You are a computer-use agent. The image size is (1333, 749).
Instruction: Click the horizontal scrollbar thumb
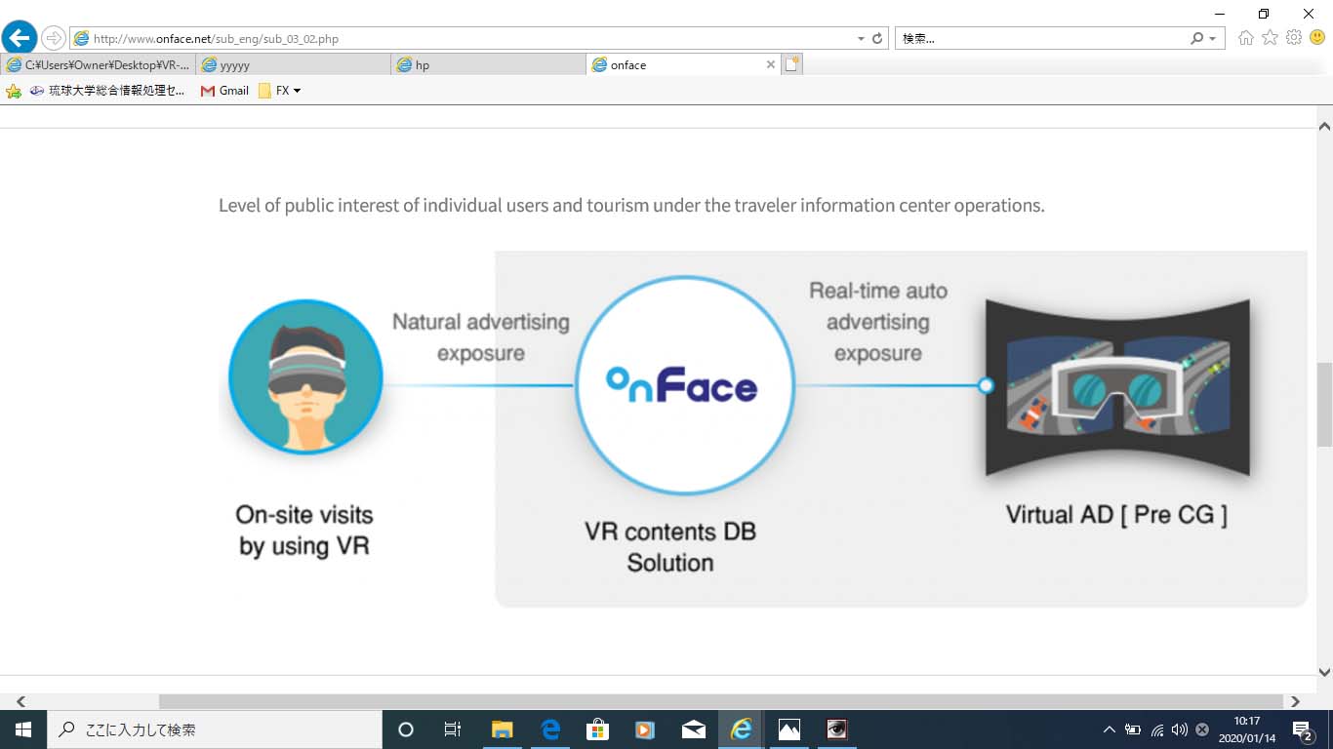point(721,701)
